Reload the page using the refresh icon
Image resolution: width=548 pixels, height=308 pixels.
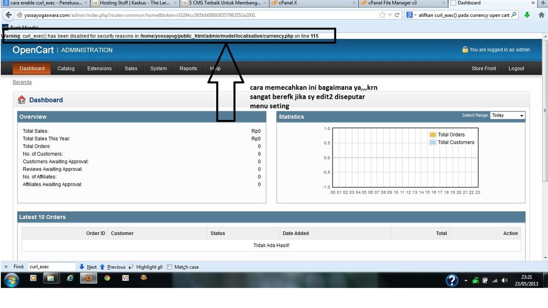point(397,15)
